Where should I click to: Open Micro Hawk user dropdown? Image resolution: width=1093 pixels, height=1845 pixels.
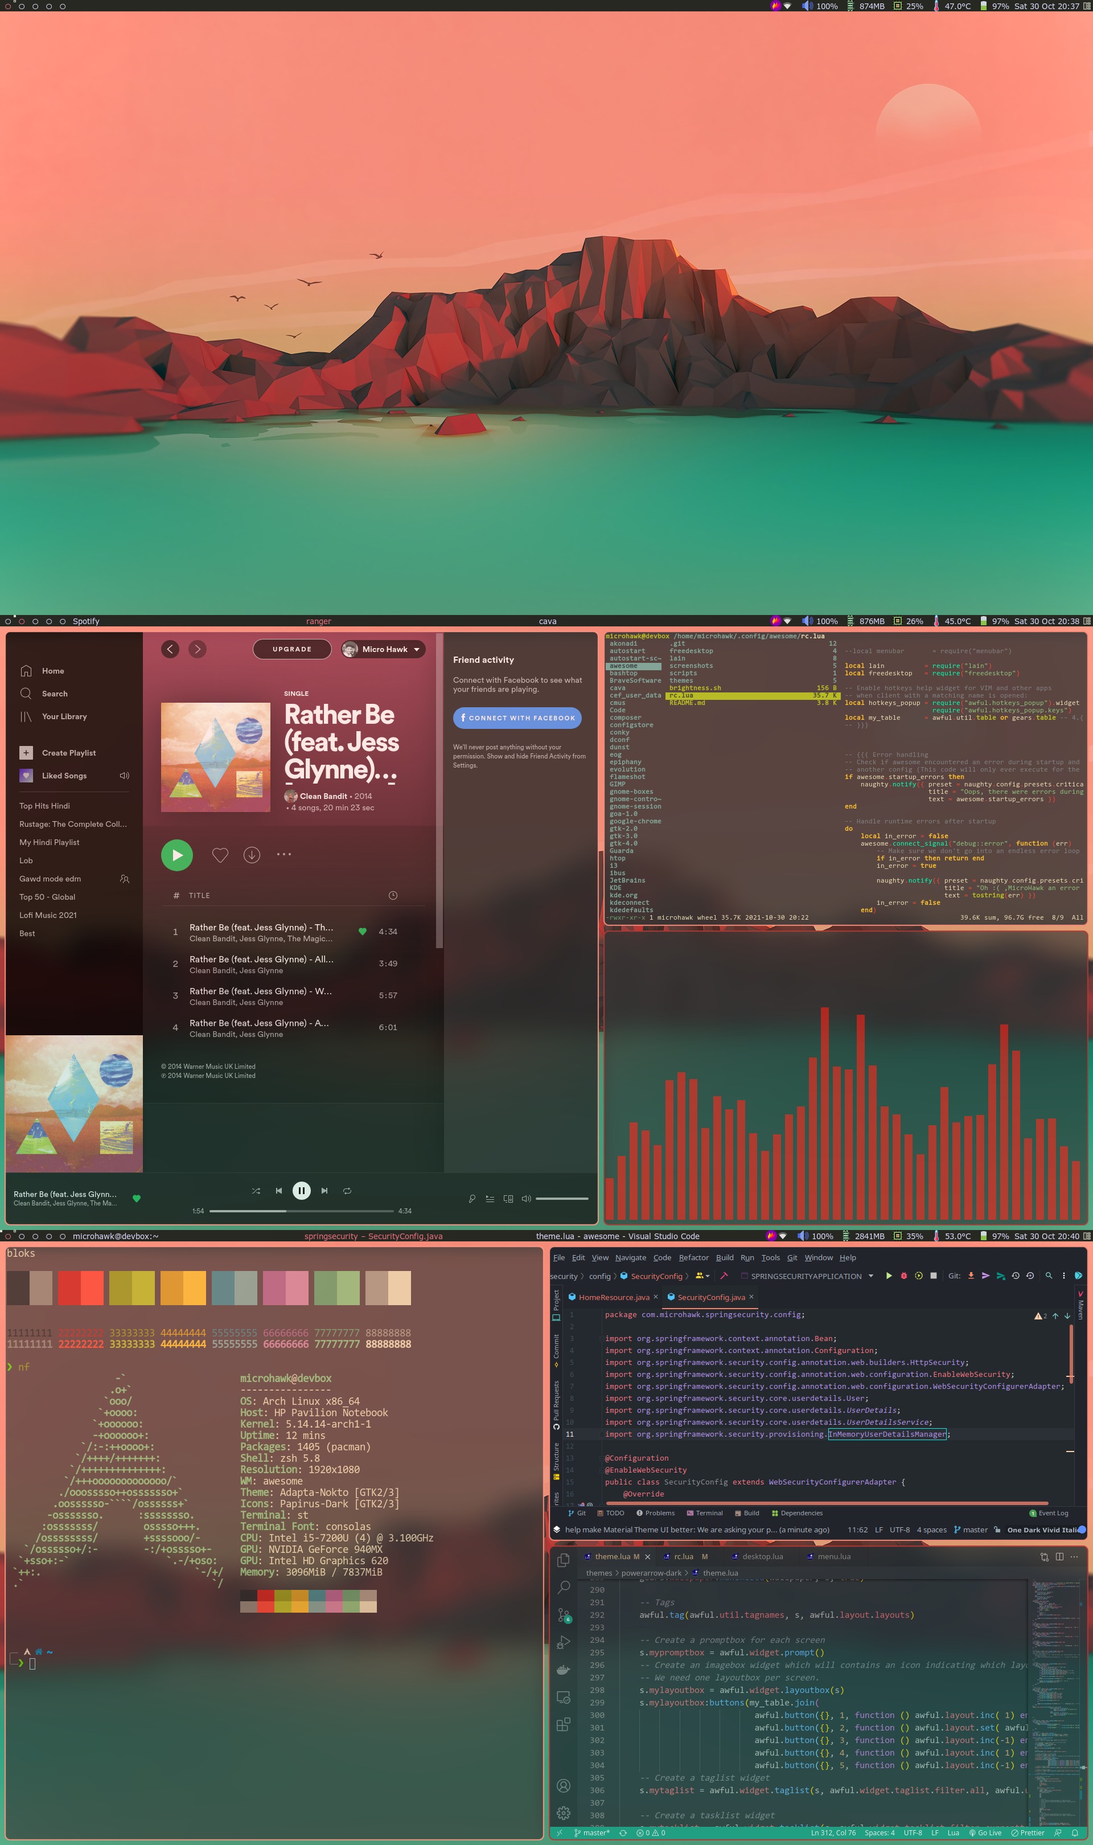[384, 650]
